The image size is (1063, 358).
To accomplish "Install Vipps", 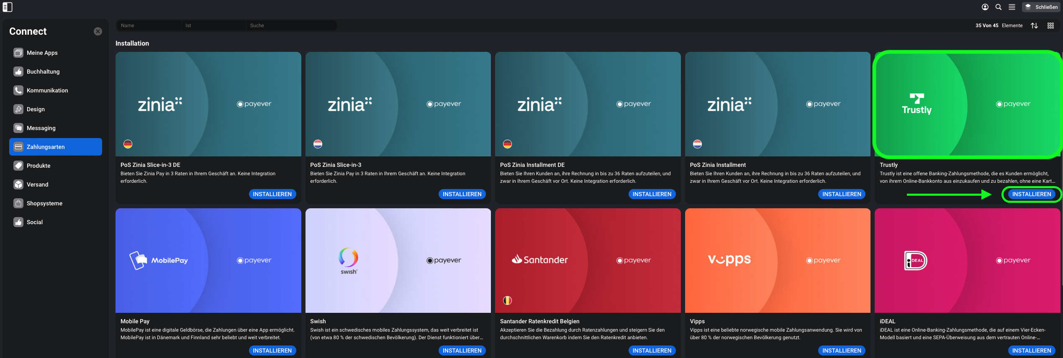I will (x=842, y=350).
